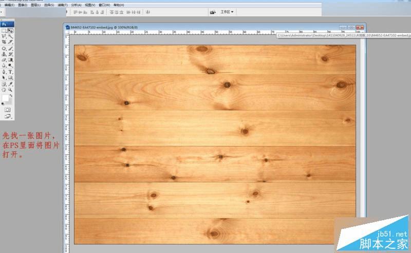The image size is (411, 253).
Task: Click Auto-Align Layers in options bar
Action: point(148,12)
